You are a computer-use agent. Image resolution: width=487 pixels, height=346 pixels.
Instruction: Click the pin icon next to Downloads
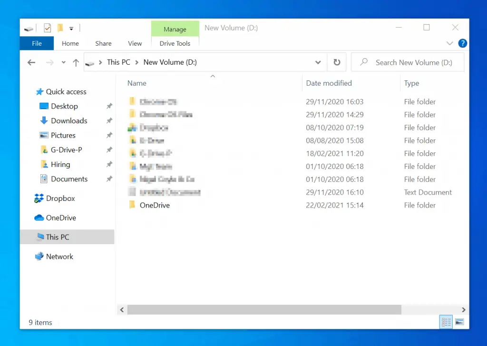click(x=109, y=120)
